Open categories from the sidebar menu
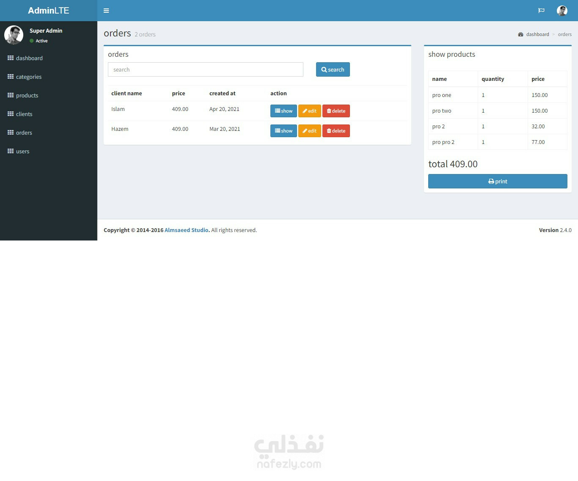 pyautogui.click(x=29, y=77)
